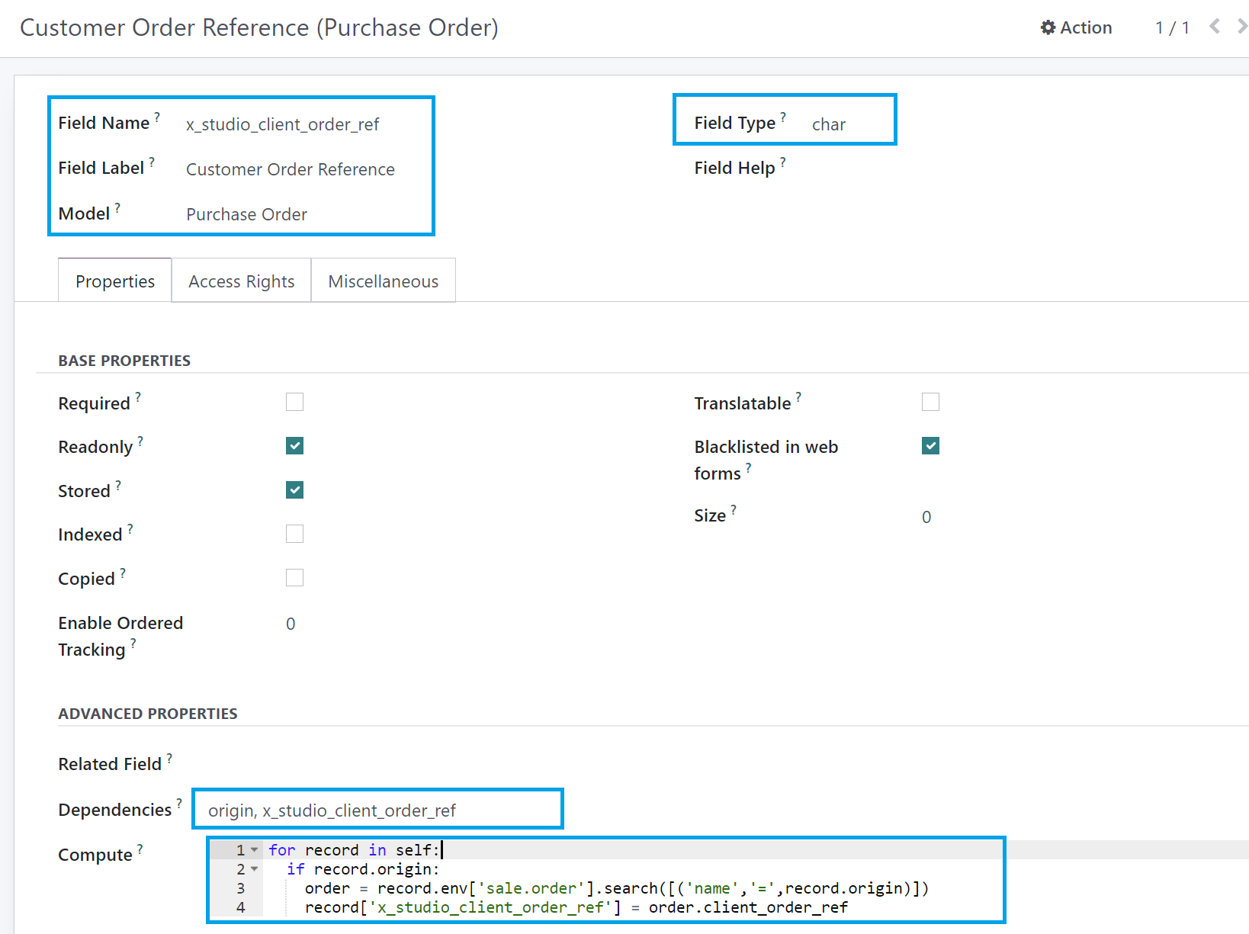The height and width of the screenshot is (934, 1249).
Task: Go to next record arrow
Action: pos(1242,27)
